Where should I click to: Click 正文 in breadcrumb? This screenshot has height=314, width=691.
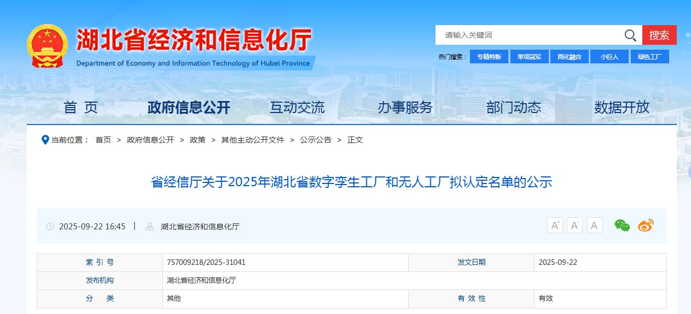pos(355,140)
